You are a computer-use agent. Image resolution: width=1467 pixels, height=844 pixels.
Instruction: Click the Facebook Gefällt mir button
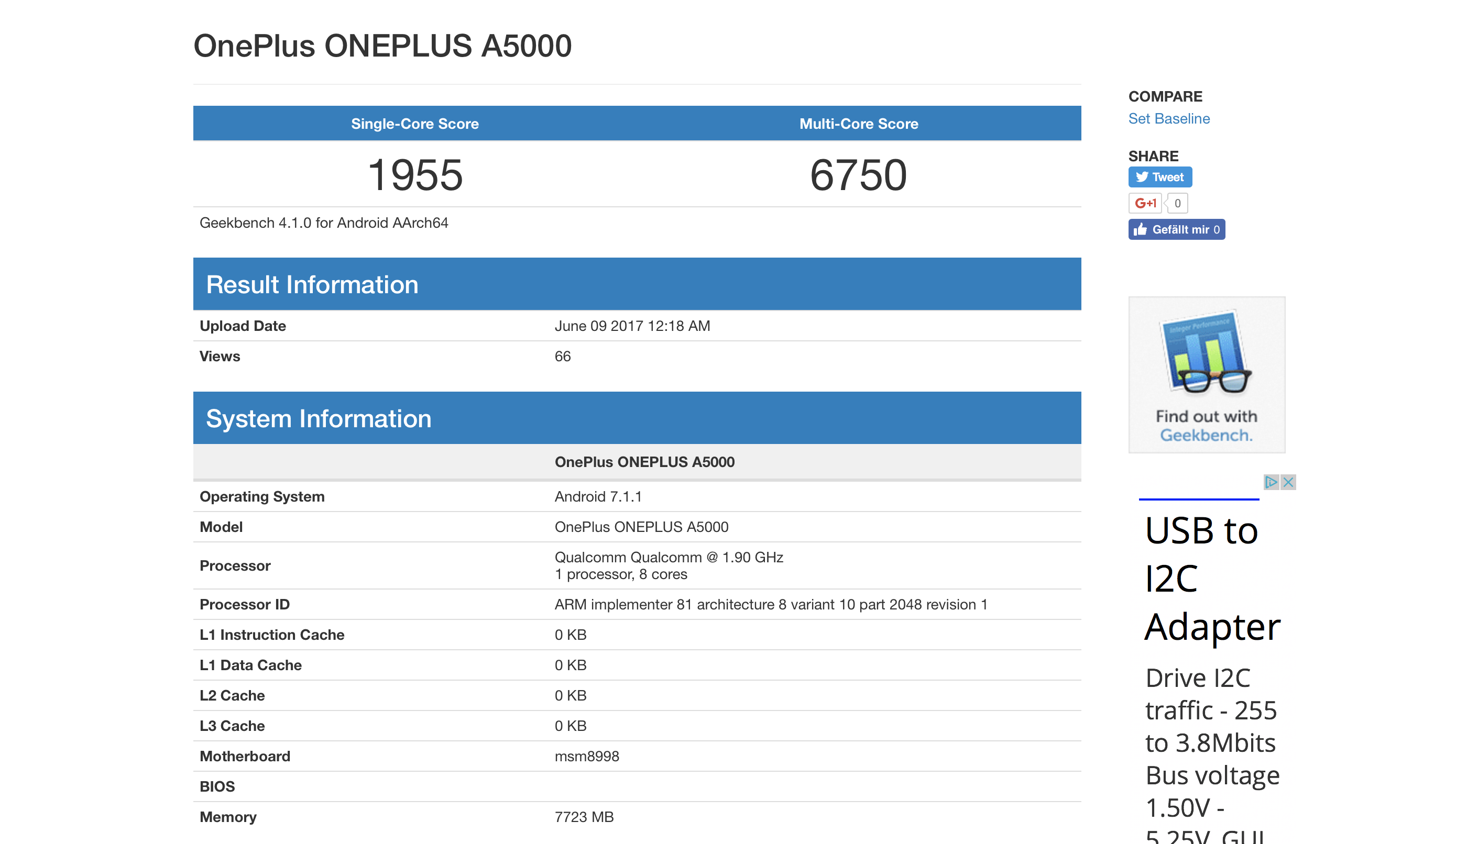[x=1176, y=229]
